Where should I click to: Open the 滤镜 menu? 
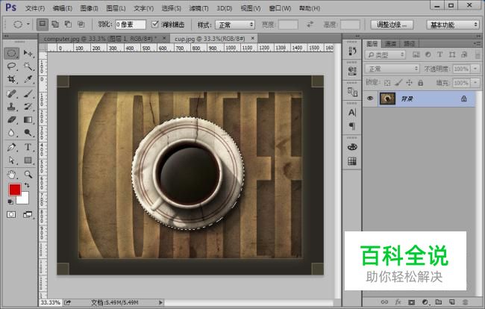click(x=198, y=8)
